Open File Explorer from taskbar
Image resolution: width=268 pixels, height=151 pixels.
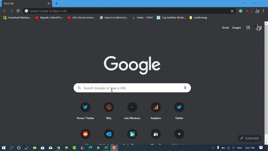pos(35,148)
